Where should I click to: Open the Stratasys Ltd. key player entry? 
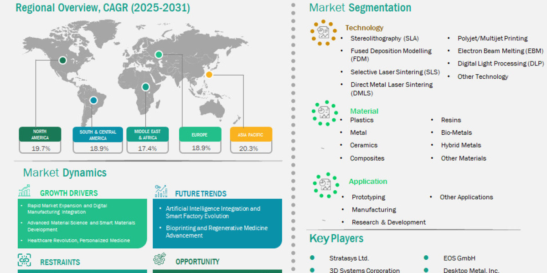pos(349,258)
